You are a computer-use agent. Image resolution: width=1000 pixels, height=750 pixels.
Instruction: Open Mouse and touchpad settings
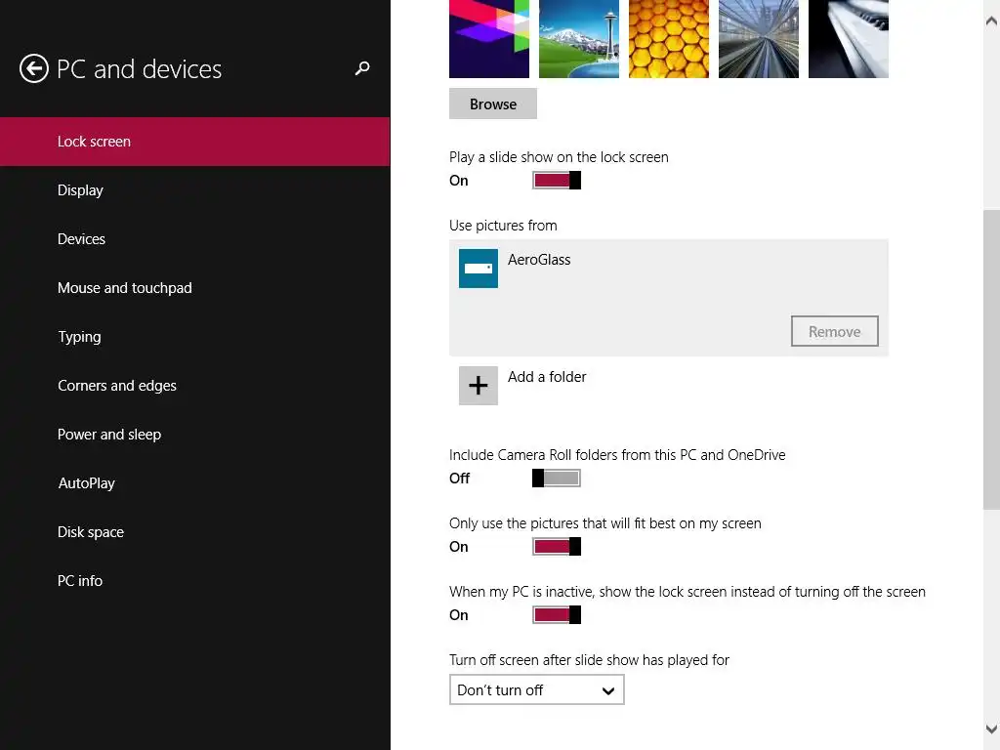tap(125, 288)
